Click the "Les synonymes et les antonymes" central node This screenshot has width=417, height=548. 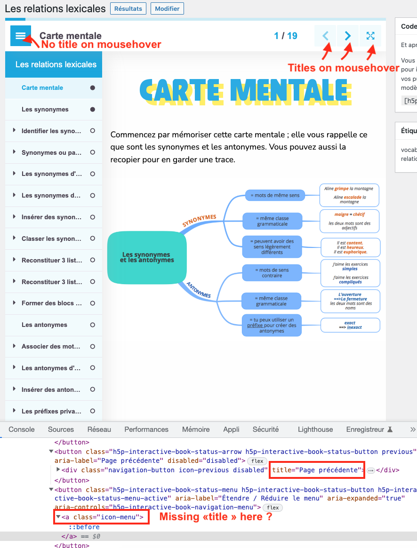[147, 257]
